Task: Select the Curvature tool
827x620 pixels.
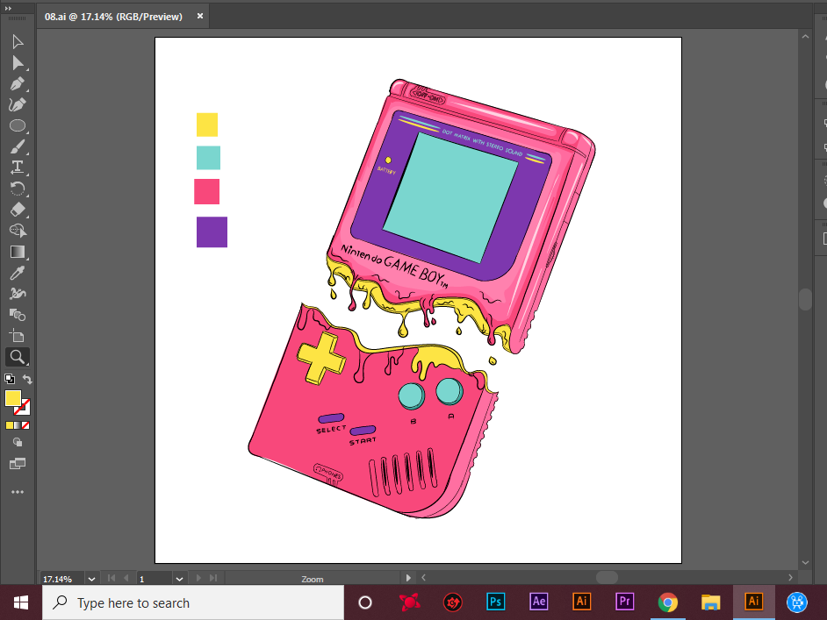Action: pos(18,105)
